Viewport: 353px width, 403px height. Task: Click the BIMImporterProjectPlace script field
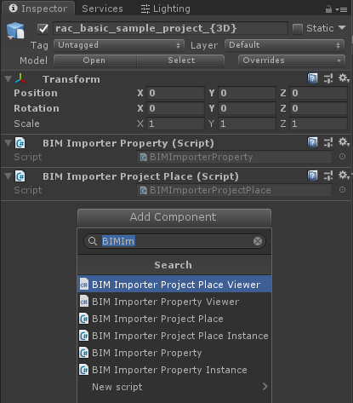(x=234, y=190)
